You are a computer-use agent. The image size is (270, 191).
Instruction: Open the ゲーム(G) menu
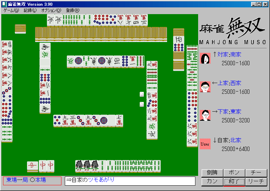[11, 10]
